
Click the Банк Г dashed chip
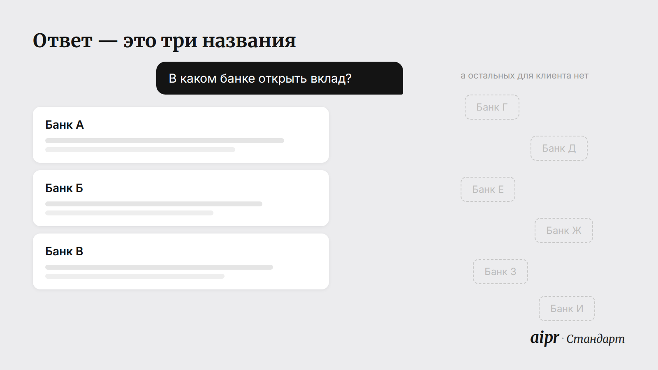point(492,107)
